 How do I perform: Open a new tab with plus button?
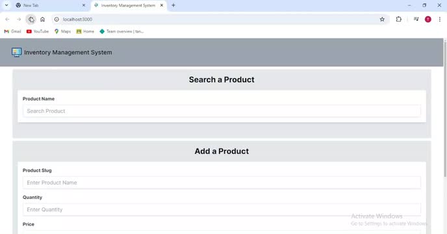[x=173, y=5]
